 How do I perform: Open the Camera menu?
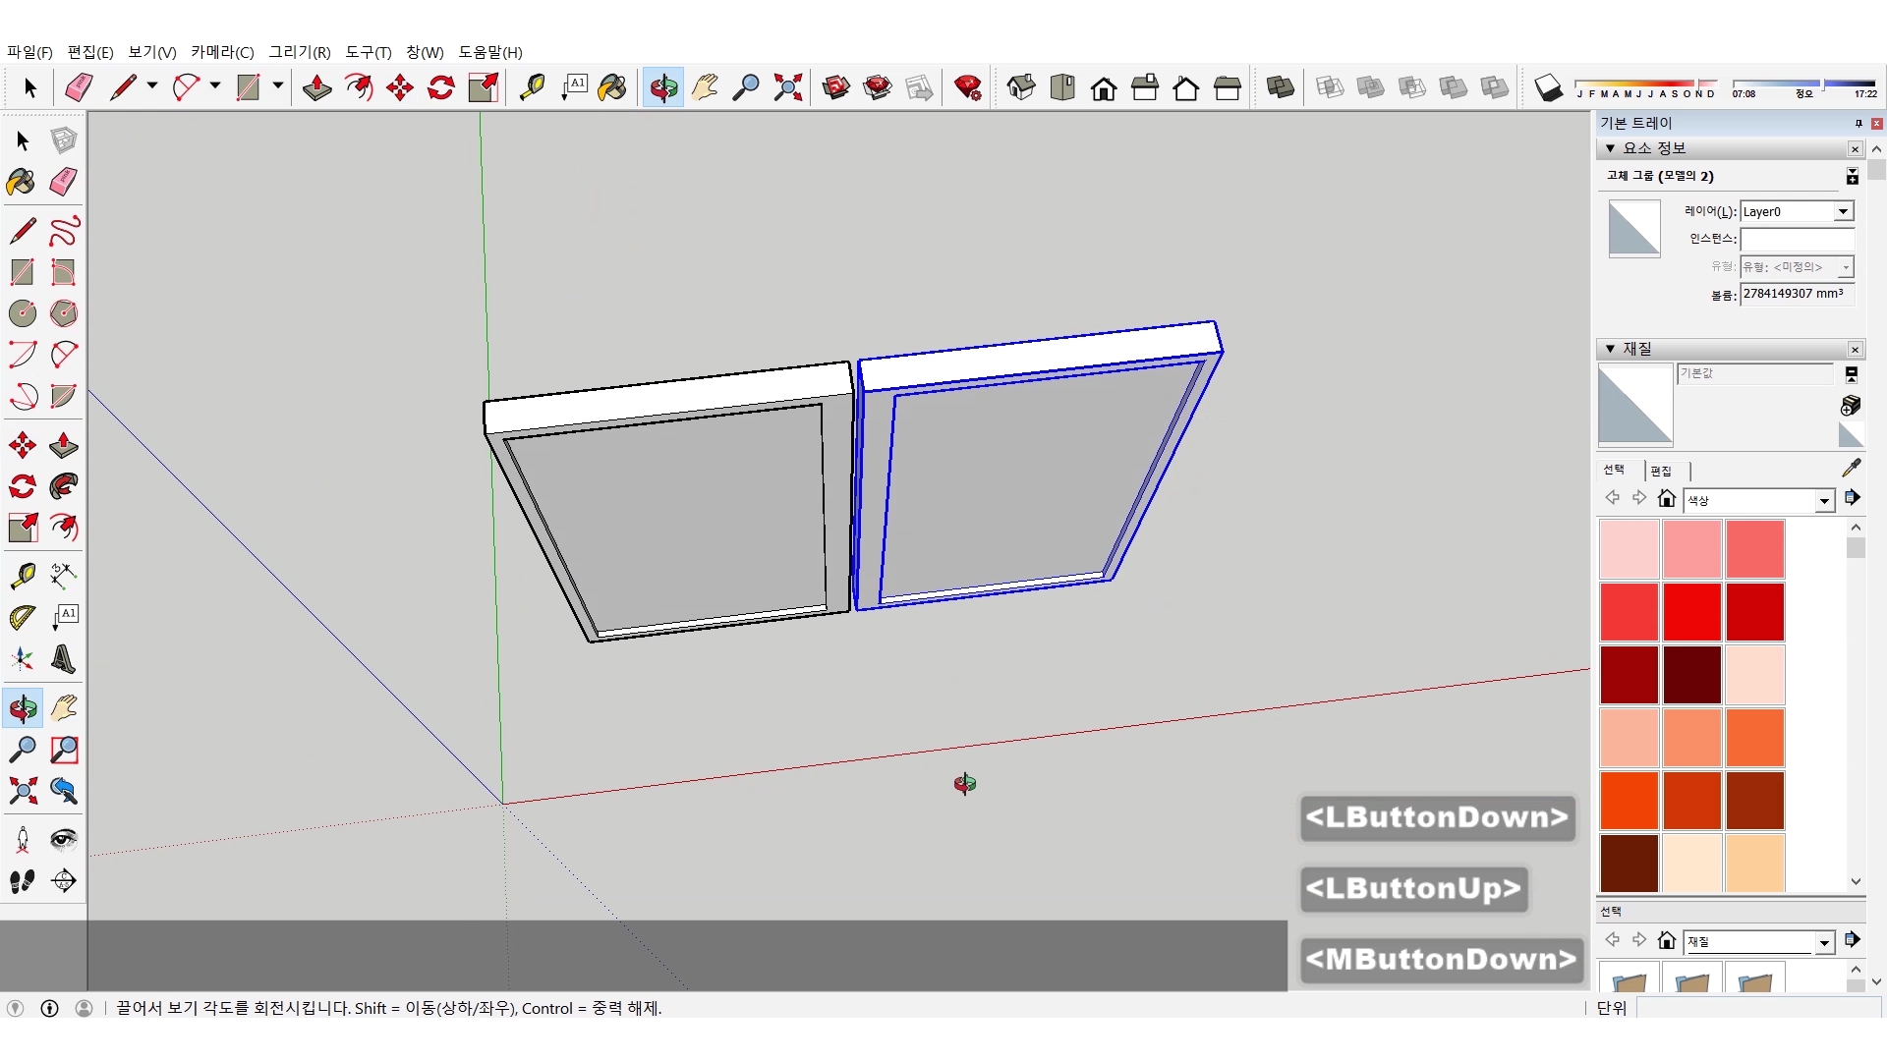[222, 52]
